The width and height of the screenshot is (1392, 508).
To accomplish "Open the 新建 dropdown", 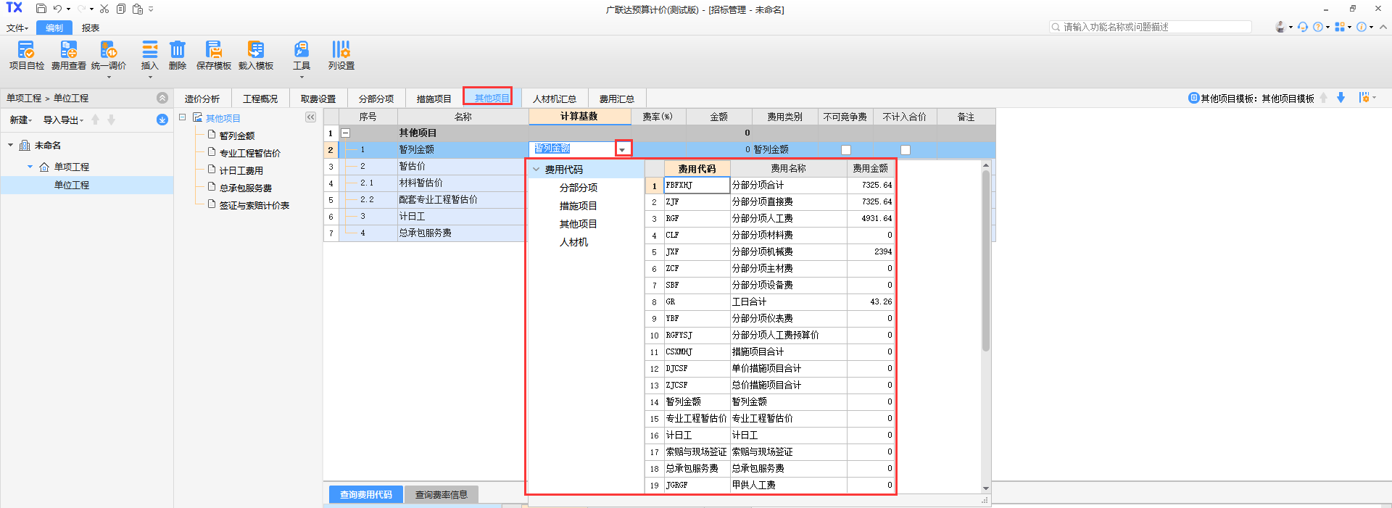I will (20, 120).
